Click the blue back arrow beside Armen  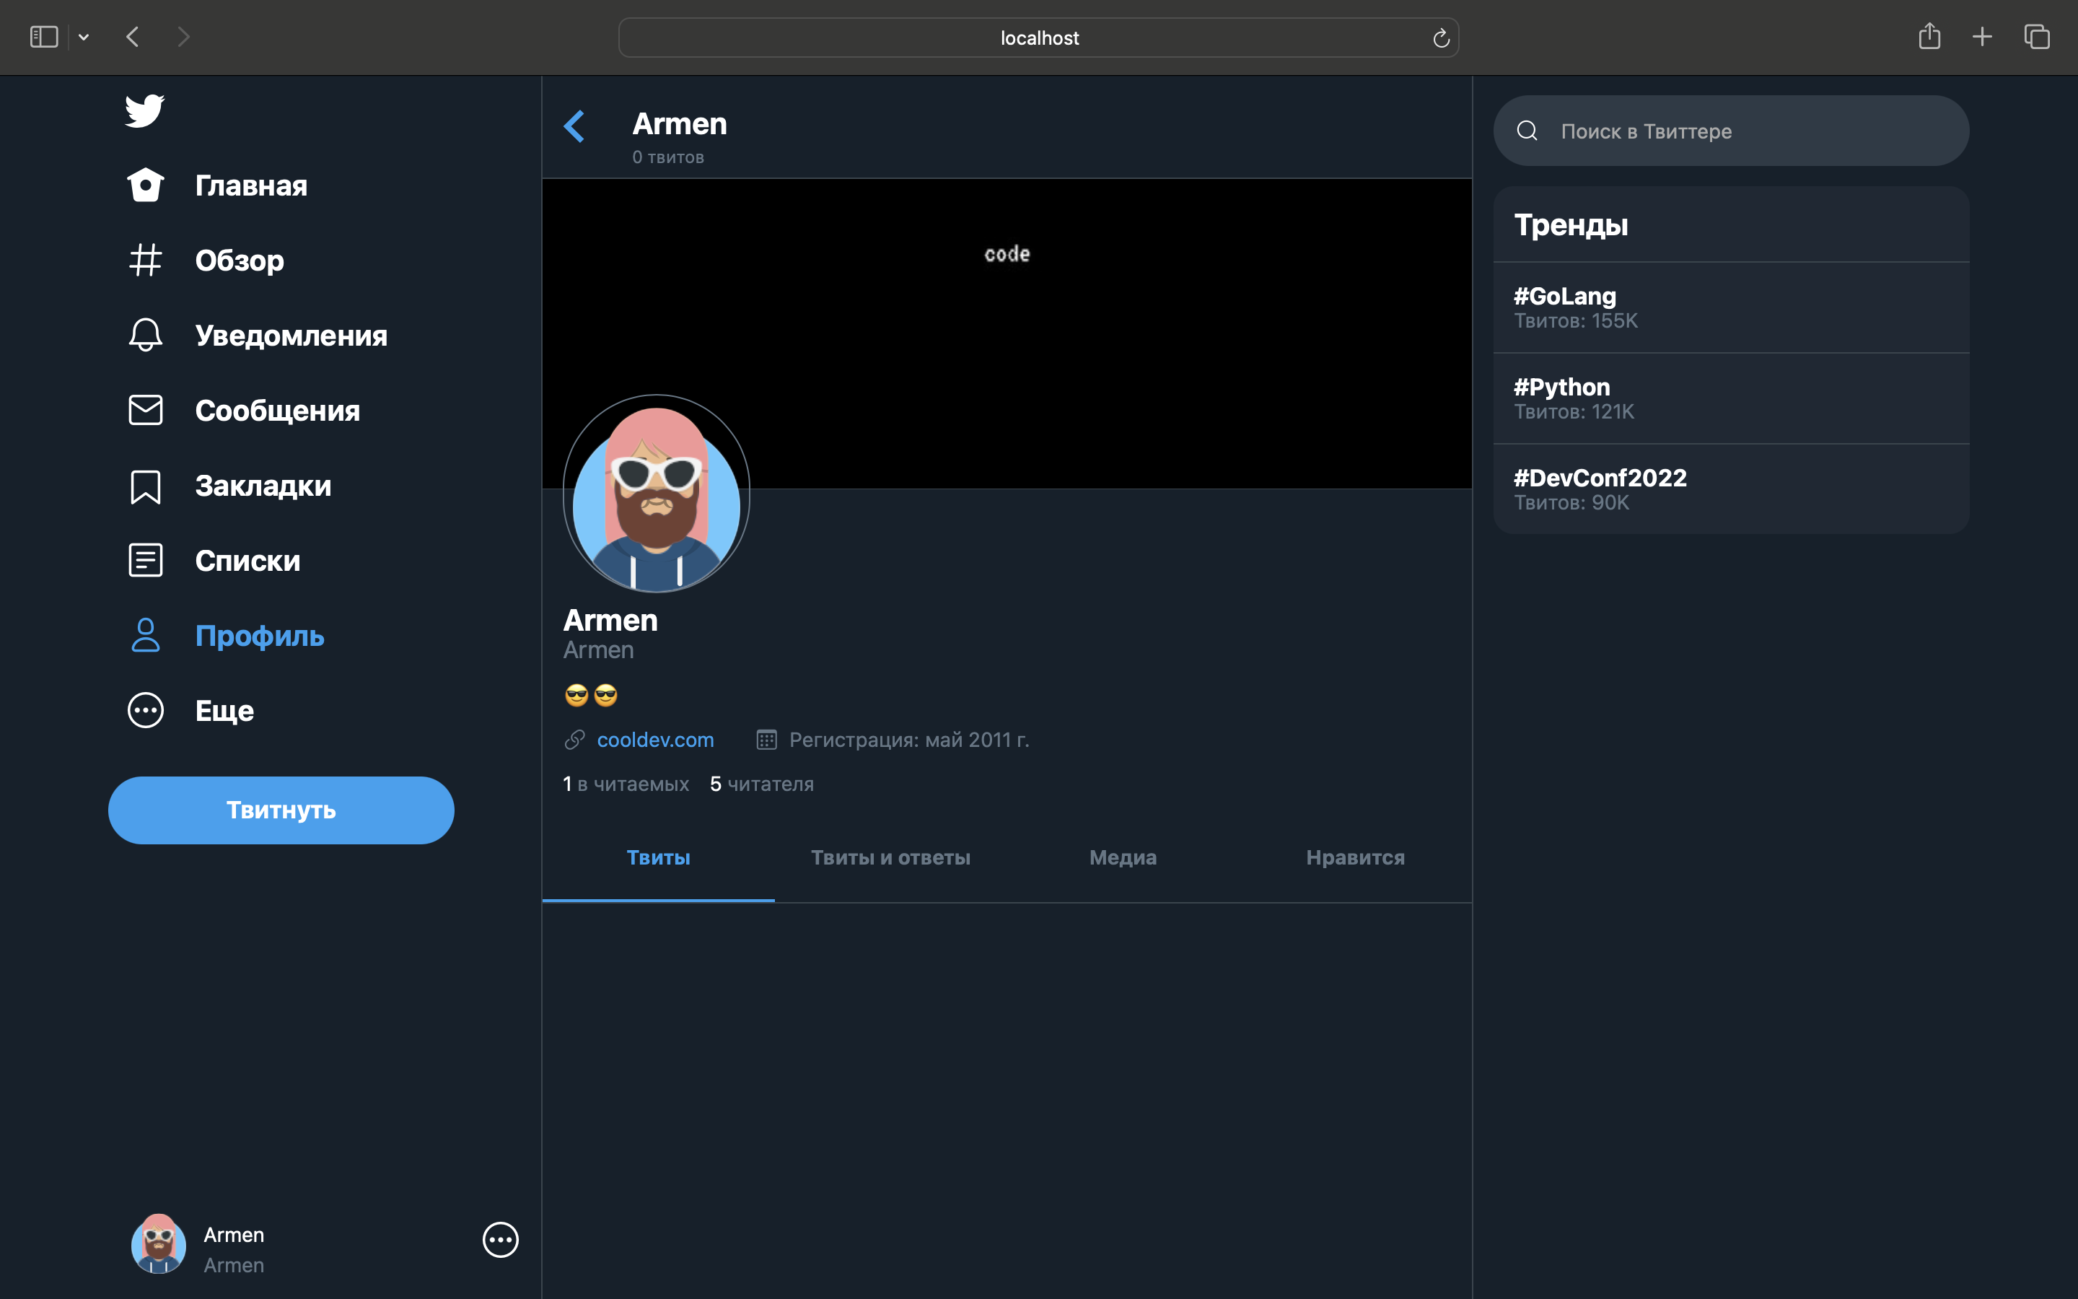[574, 126]
